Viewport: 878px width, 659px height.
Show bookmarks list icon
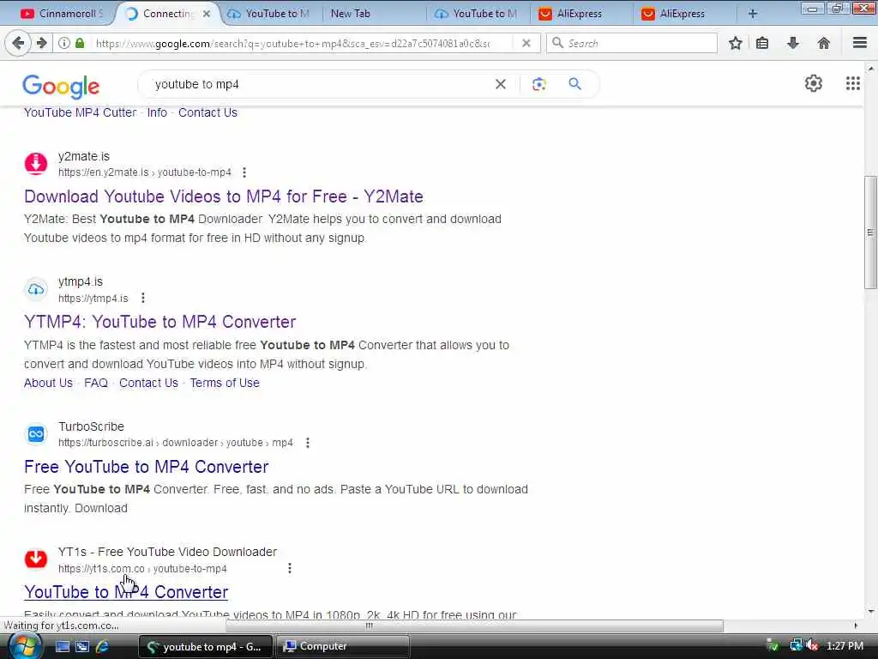tap(762, 43)
